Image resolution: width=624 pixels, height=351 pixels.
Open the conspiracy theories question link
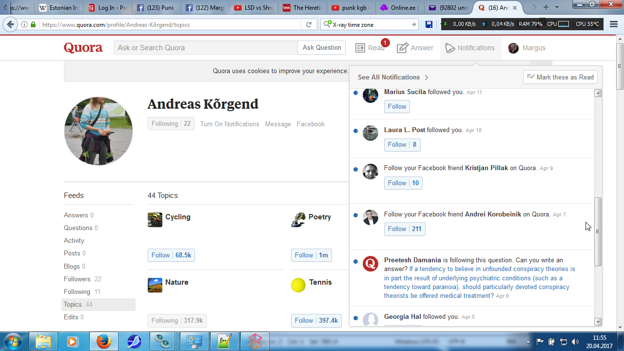(480, 282)
